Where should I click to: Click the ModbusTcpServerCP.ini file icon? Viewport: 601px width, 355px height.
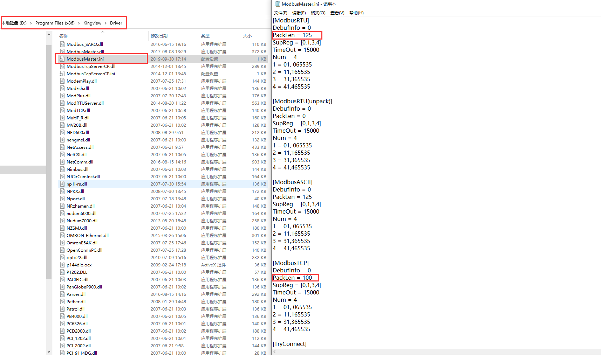[x=62, y=74]
